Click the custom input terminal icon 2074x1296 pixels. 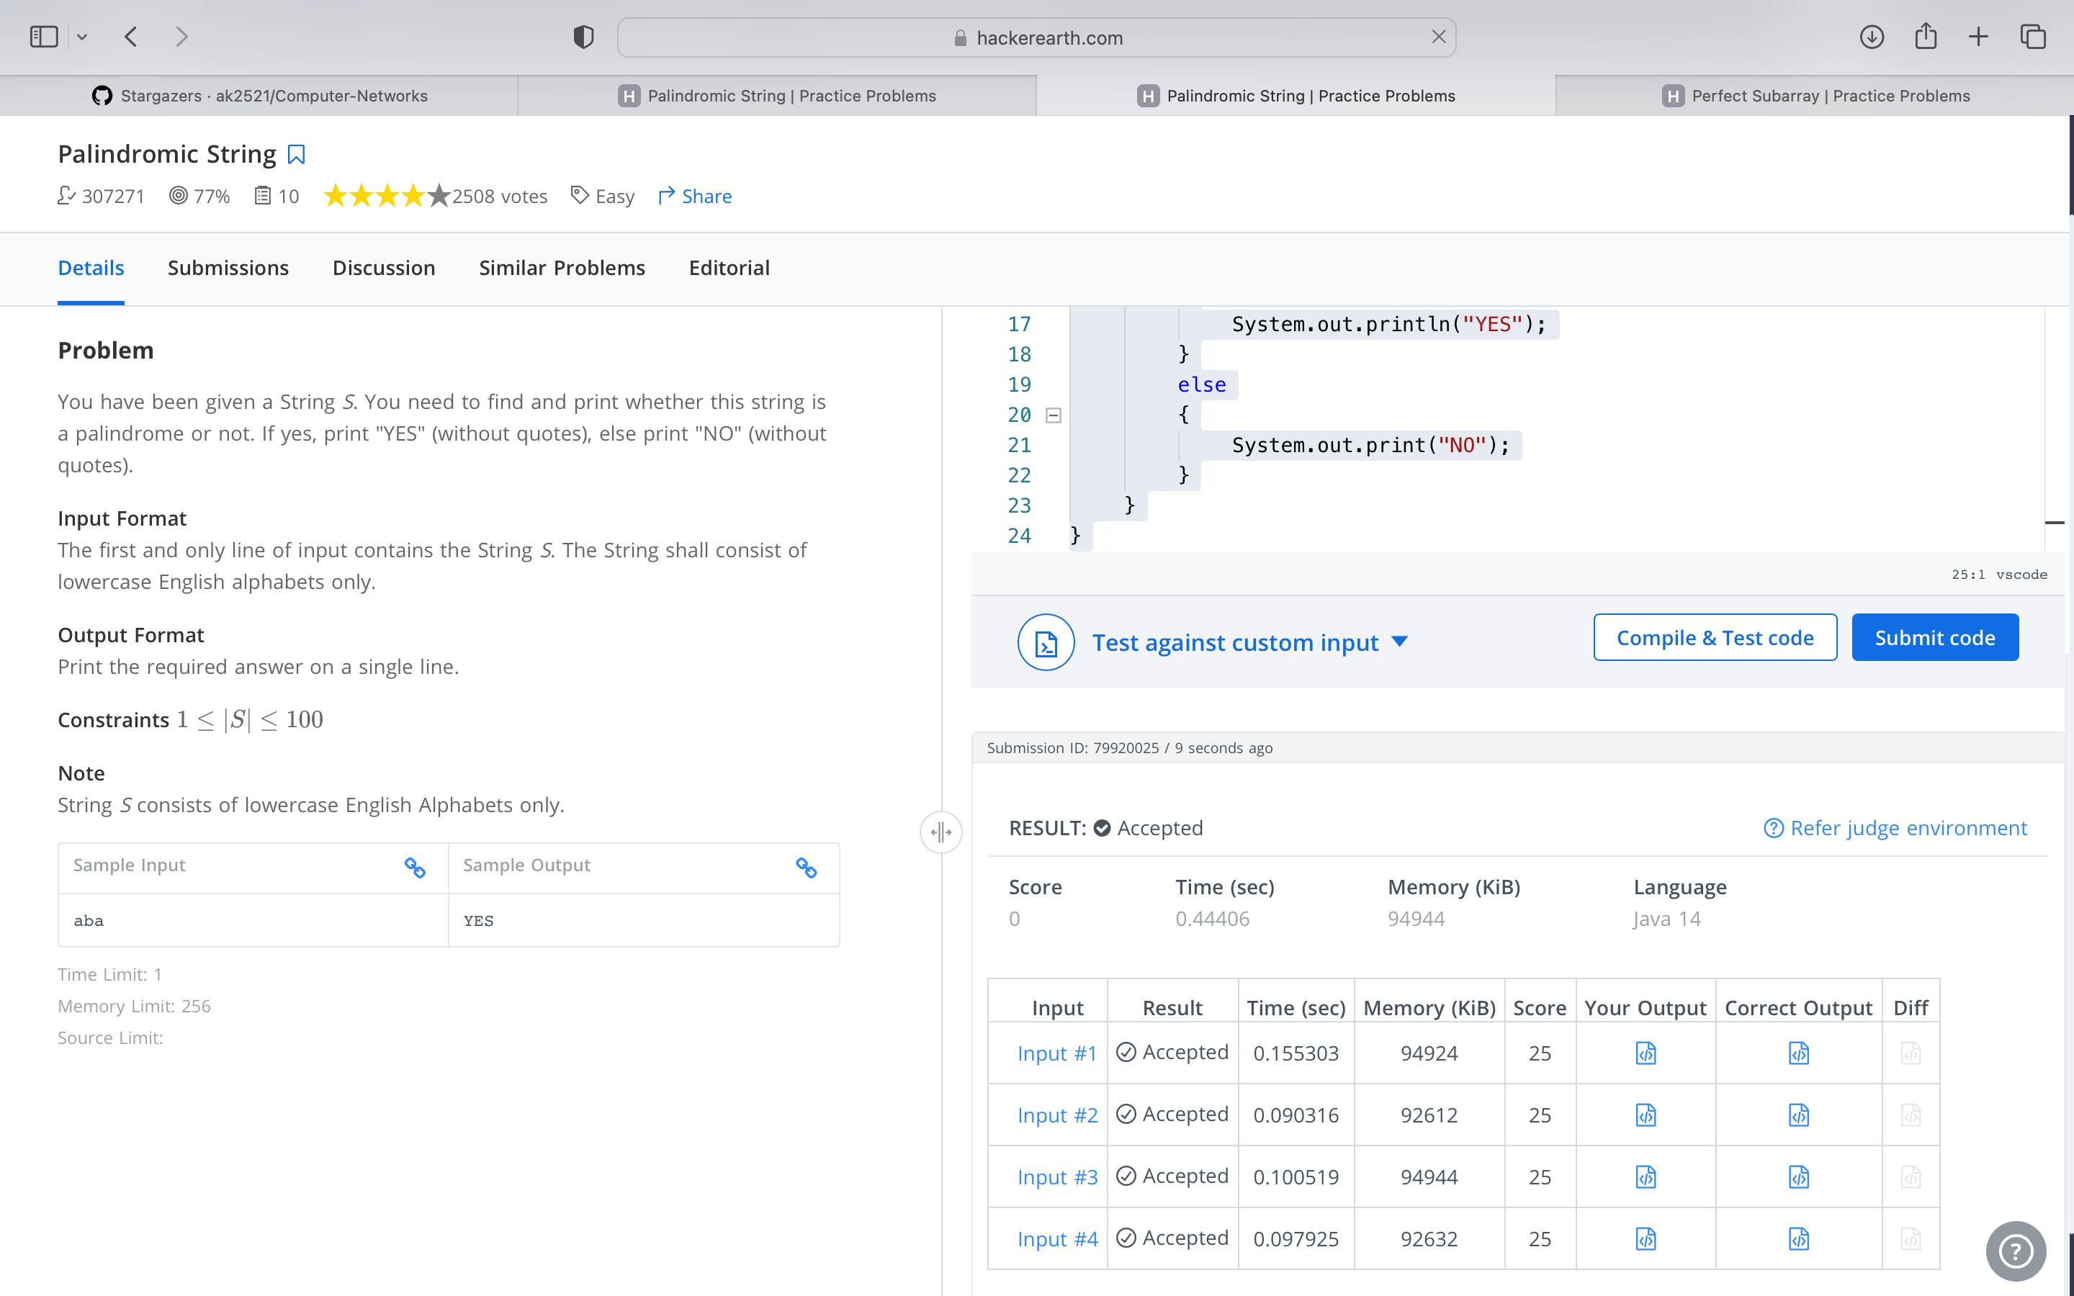[x=1046, y=642]
